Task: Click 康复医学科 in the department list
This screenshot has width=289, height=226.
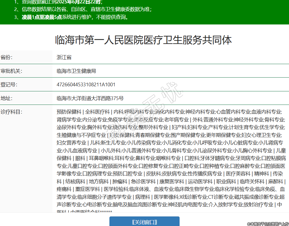Action: click(x=172, y=181)
